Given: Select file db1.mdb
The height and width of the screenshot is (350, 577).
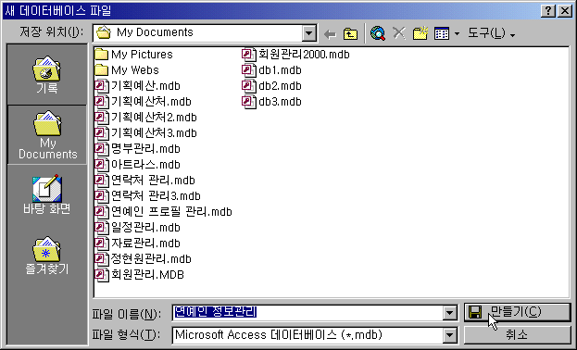Looking at the screenshot, I should click(x=271, y=70).
